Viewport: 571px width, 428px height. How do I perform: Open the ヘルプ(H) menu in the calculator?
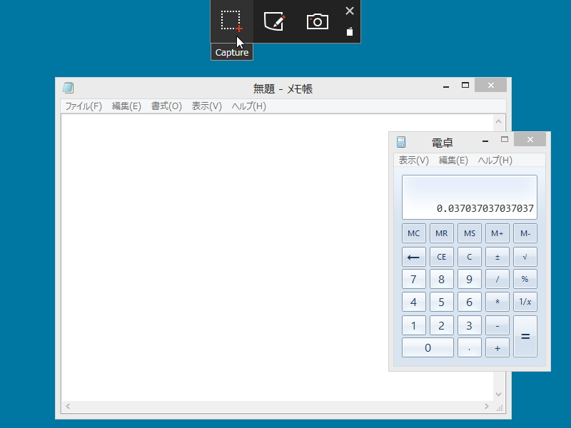click(x=495, y=160)
